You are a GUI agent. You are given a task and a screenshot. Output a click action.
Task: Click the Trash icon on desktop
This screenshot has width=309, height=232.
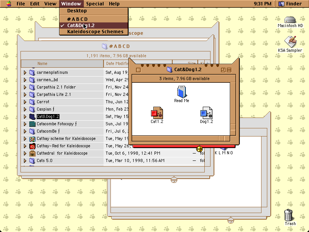coord(289,215)
